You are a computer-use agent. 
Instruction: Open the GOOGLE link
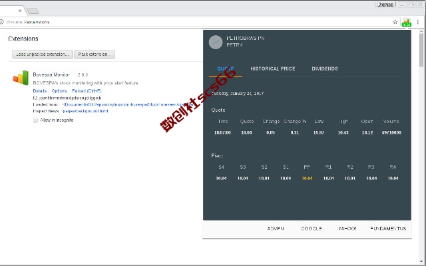[312, 229]
